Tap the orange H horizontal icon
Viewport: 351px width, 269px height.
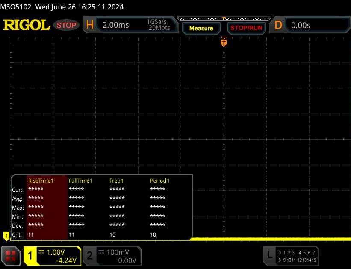coord(90,25)
